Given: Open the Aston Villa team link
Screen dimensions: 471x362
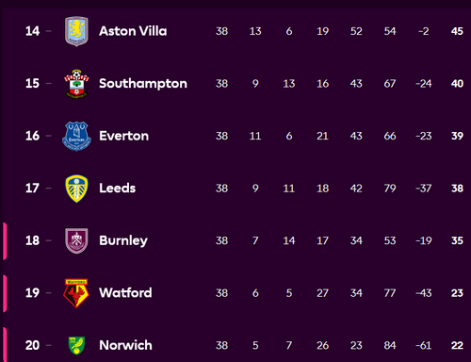Looking at the screenshot, I should tap(133, 31).
